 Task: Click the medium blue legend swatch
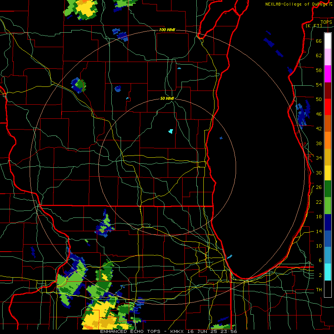coord(328,239)
